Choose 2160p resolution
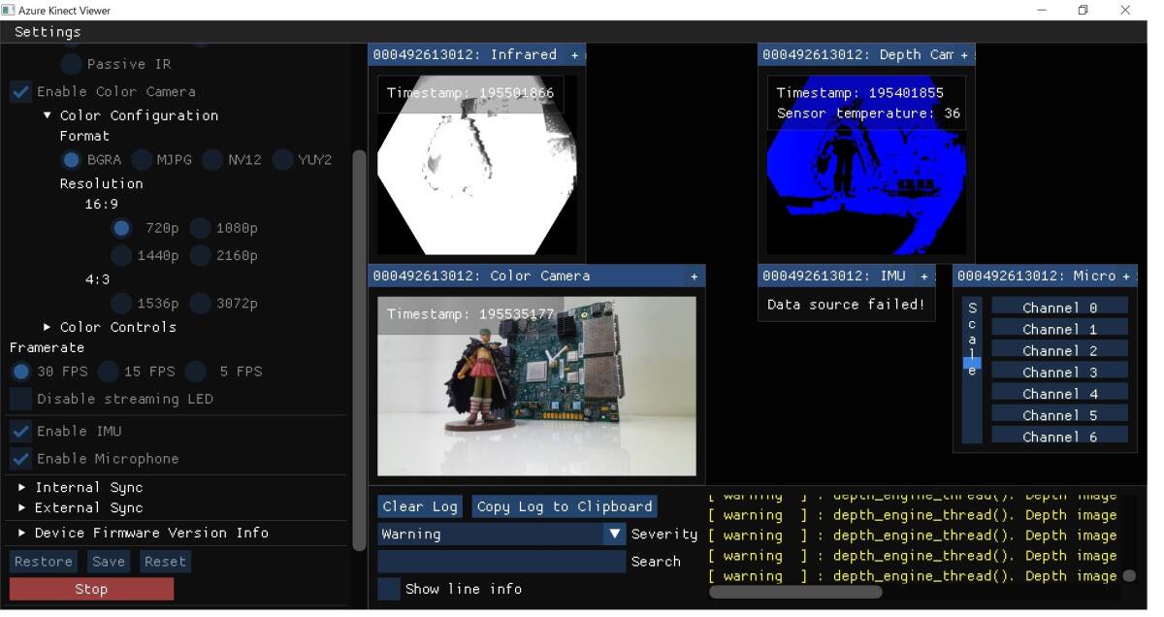This screenshot has height=617, width=1164. (200, 256)
